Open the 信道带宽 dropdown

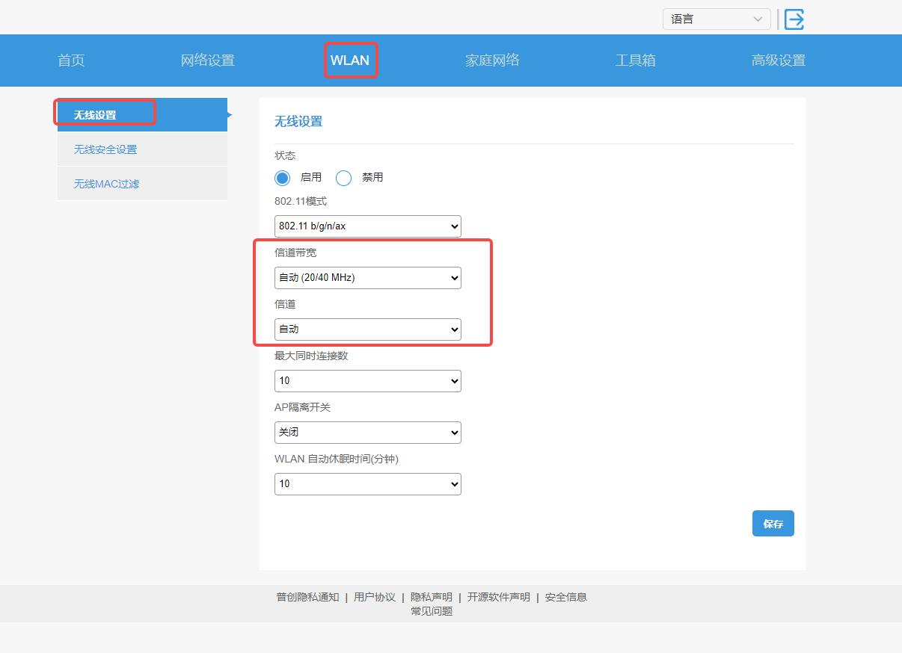(x=367, y=278)
